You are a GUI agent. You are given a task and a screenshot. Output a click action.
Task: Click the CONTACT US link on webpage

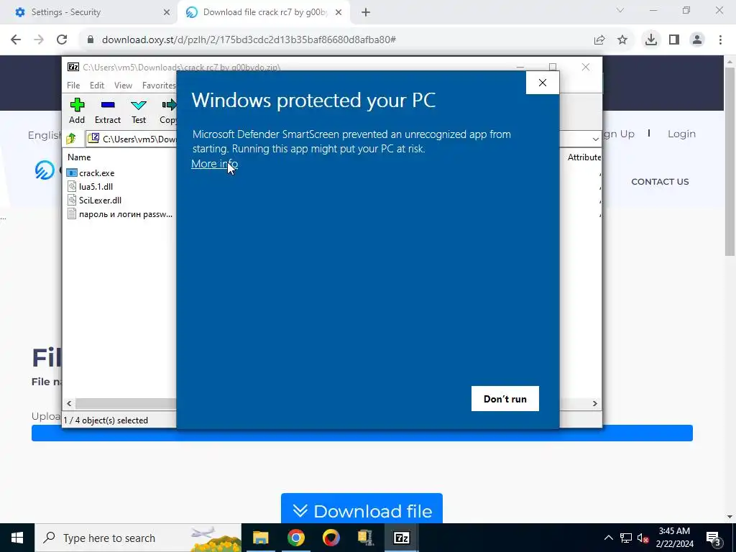point(660,182)
